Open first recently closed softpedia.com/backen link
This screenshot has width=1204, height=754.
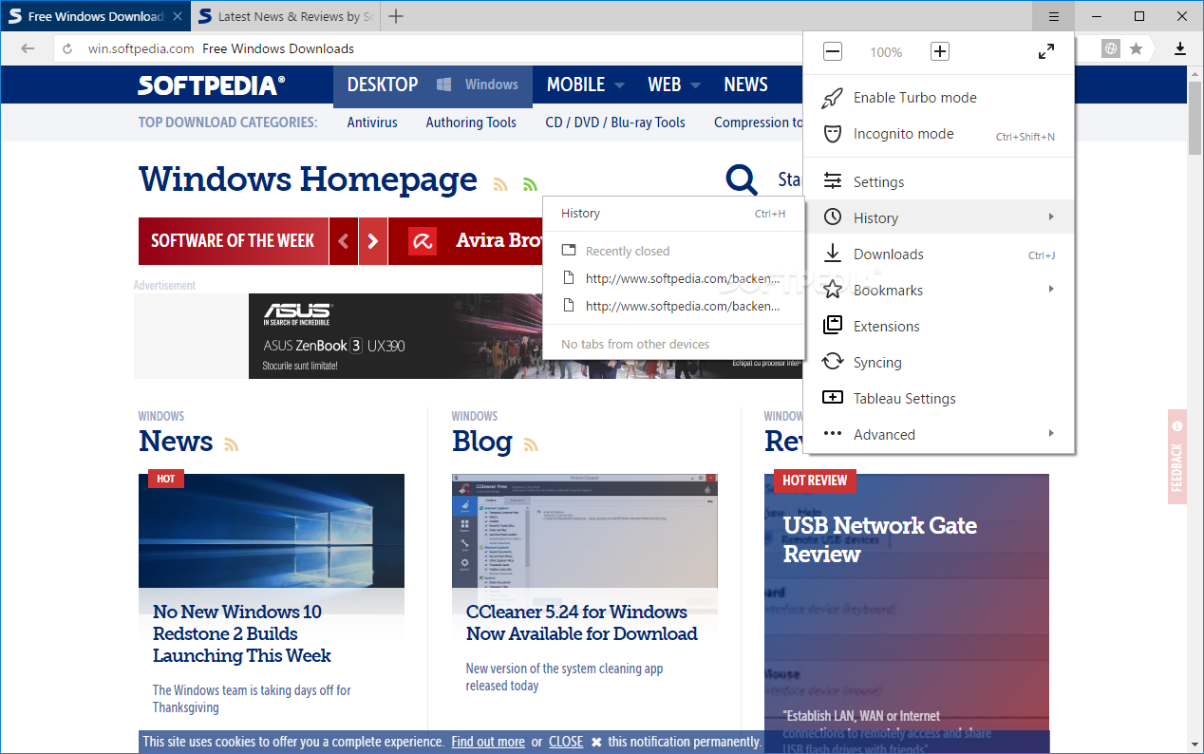click(x=673, y=279)
